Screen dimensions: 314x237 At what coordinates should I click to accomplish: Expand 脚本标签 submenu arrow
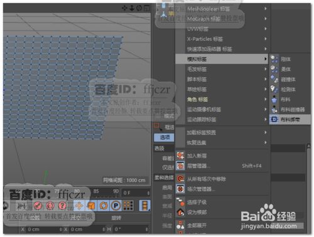click(266, 79)
